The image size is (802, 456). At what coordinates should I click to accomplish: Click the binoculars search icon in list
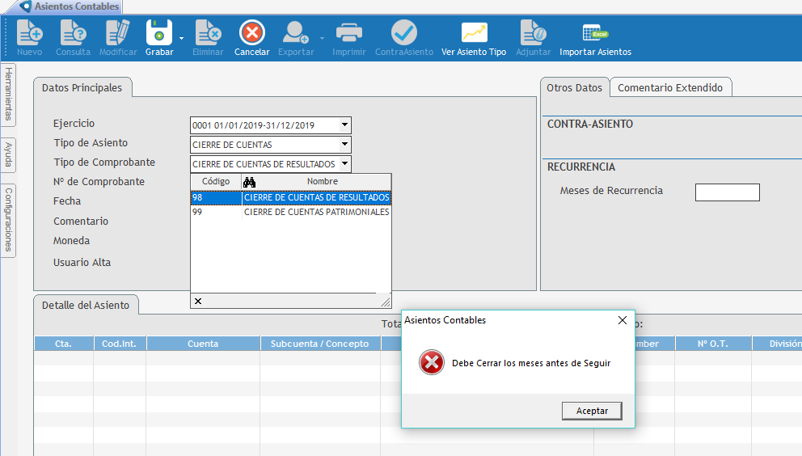(x=249, y=182)
